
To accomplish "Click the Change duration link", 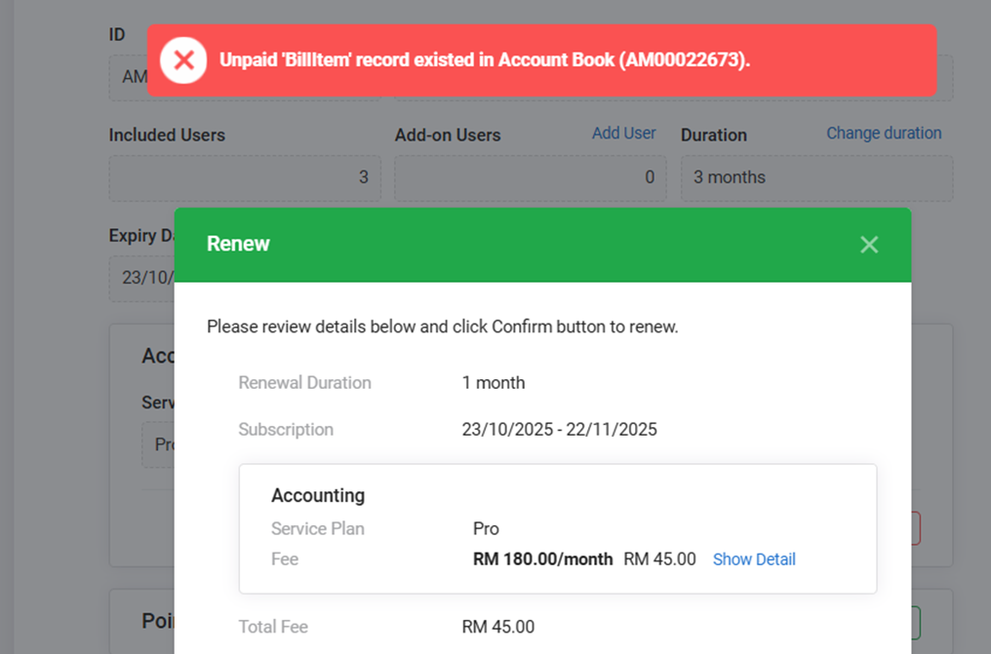I will (884, 134).
